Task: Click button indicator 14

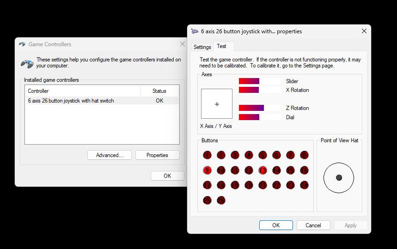Action: [276, 170]
